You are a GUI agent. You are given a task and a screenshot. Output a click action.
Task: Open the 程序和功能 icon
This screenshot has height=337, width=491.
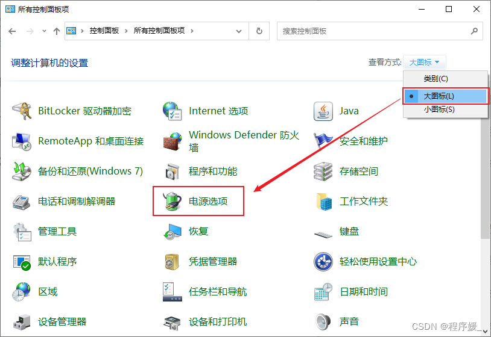coord(173,171)
